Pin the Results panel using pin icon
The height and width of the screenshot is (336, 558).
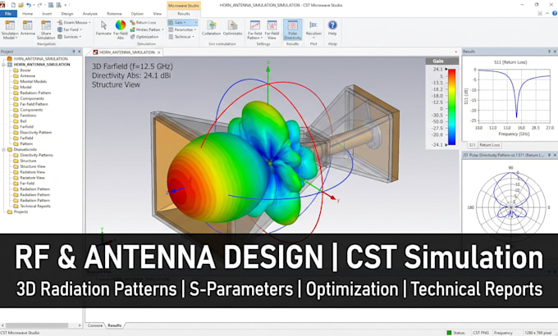[549, 52]
